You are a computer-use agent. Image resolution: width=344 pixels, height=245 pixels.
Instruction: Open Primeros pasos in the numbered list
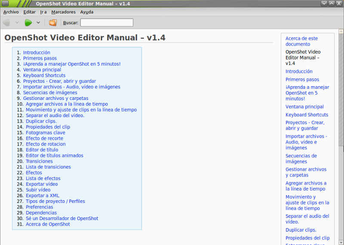(40, 58)
